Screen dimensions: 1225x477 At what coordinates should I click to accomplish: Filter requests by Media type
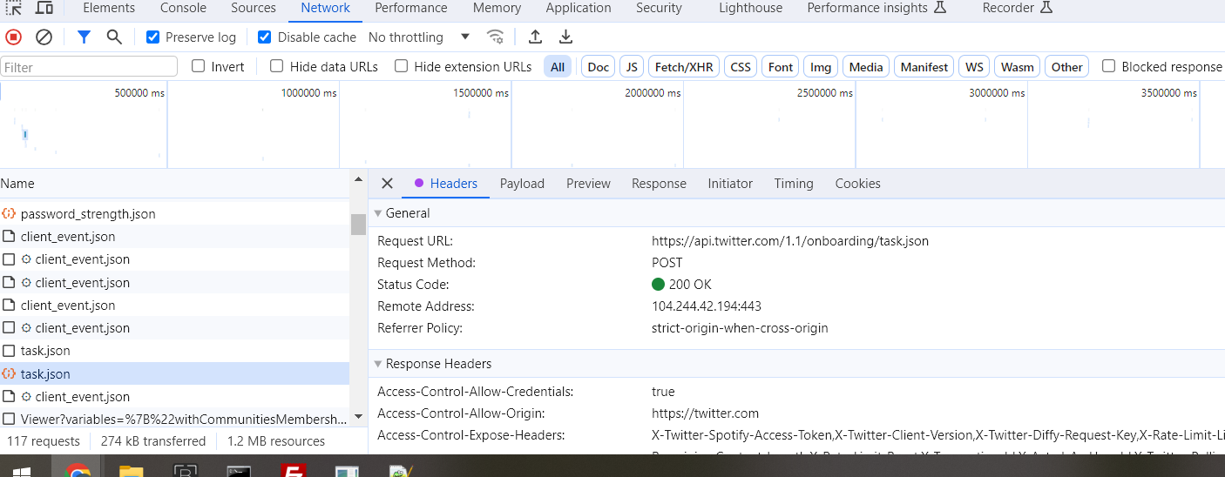pos(866,67)
